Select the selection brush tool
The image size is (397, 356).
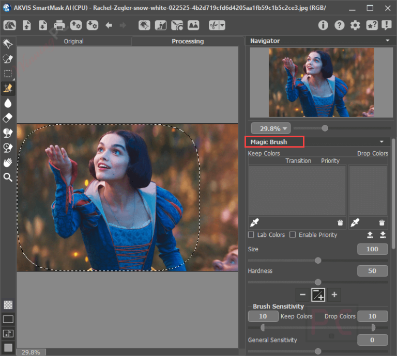pos(8,59)
